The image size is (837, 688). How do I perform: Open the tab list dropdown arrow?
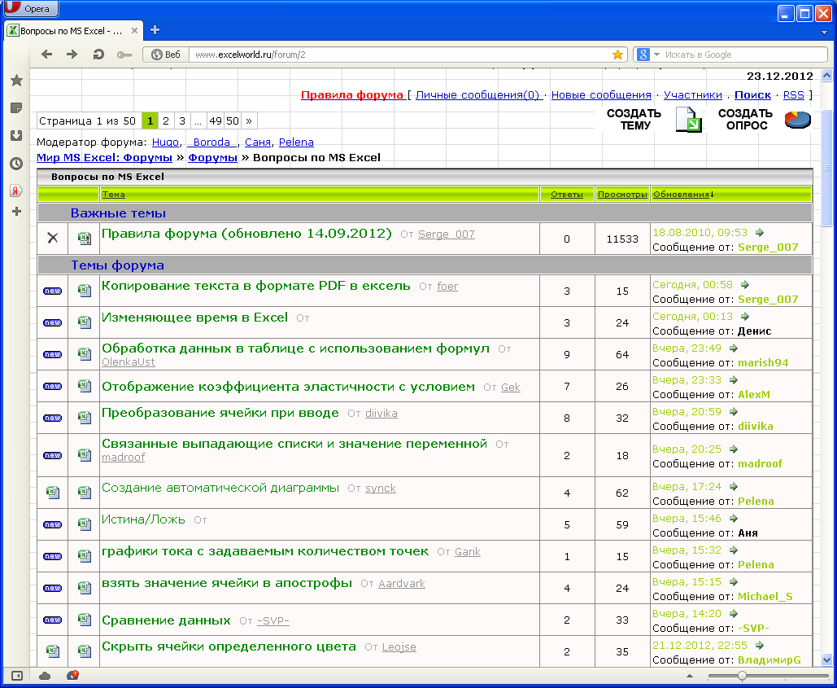pos(825,33)
